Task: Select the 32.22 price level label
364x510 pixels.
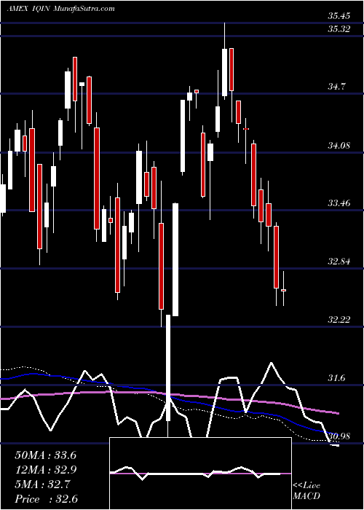Action: 339,320
